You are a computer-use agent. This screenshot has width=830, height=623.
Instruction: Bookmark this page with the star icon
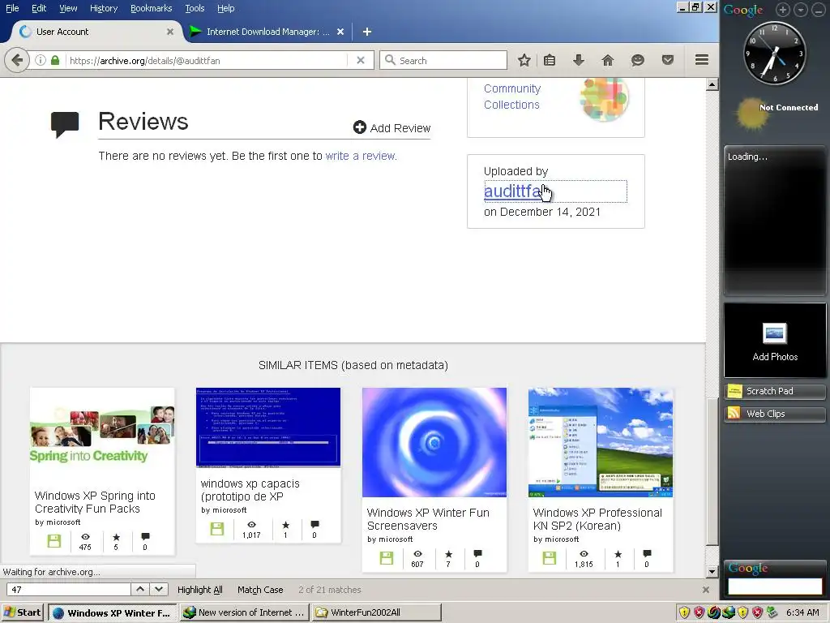point(524,60)
